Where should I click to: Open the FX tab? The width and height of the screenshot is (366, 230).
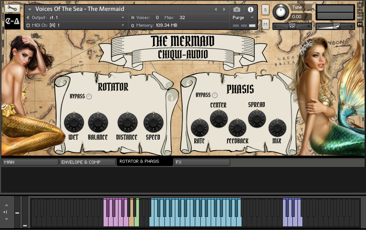(202, 162)
